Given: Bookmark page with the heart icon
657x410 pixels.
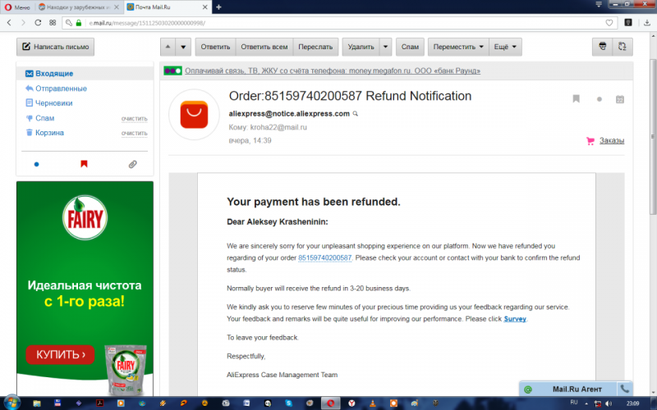Looking at the screenshot, I should (609, 23).
